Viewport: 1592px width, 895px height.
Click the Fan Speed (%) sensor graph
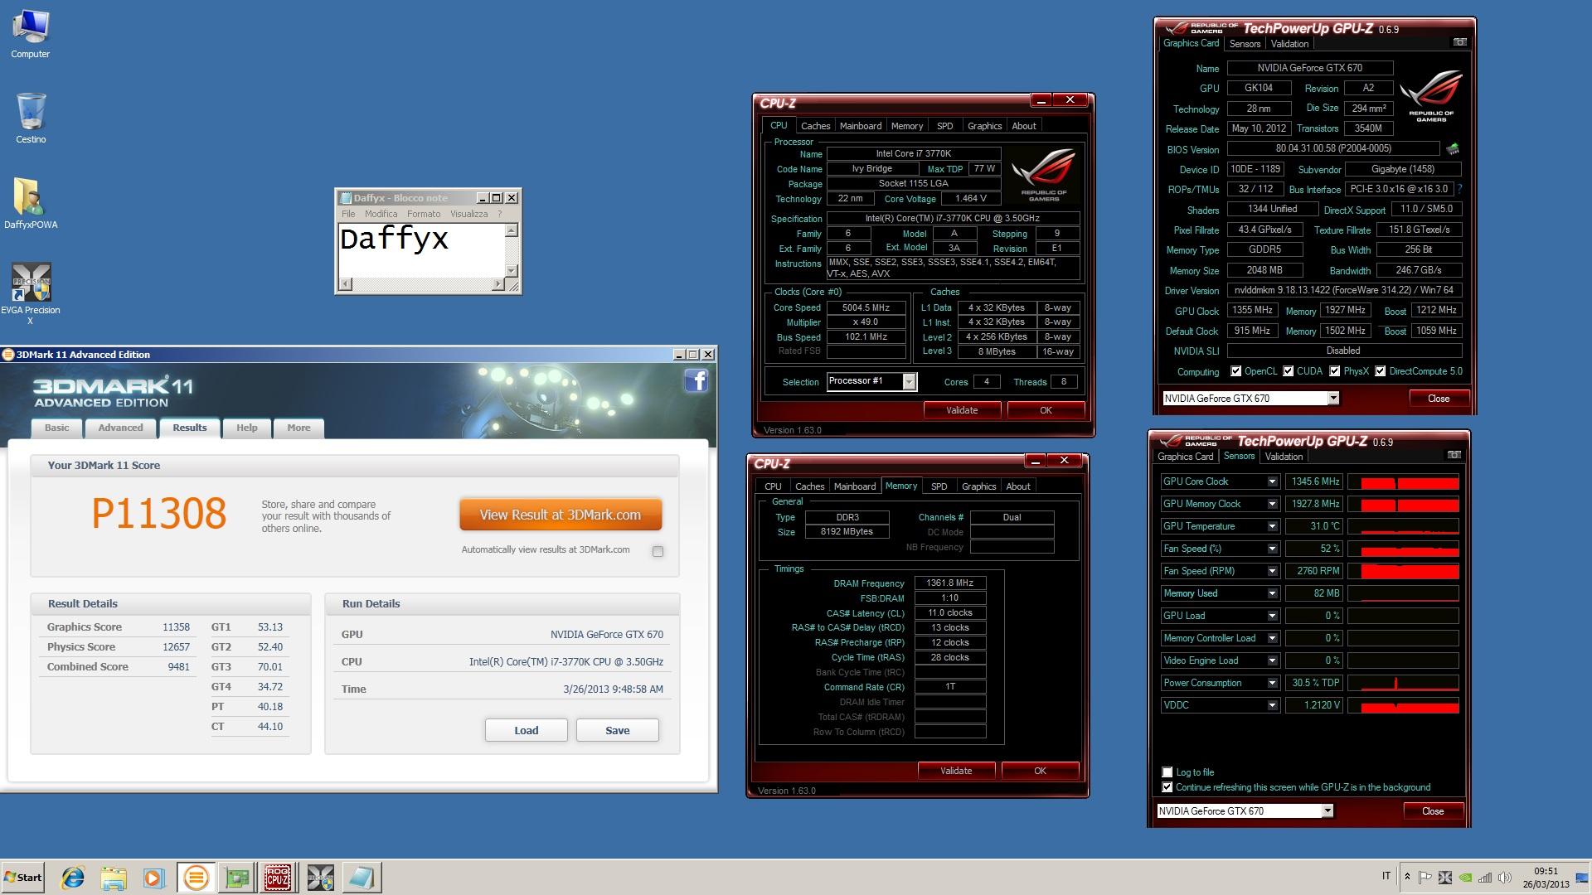point(1403,549)
